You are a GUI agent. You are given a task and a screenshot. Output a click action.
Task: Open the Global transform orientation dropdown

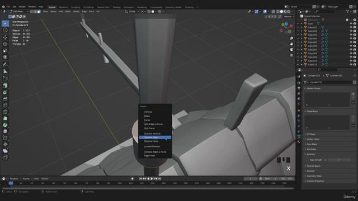pos(132,11)
